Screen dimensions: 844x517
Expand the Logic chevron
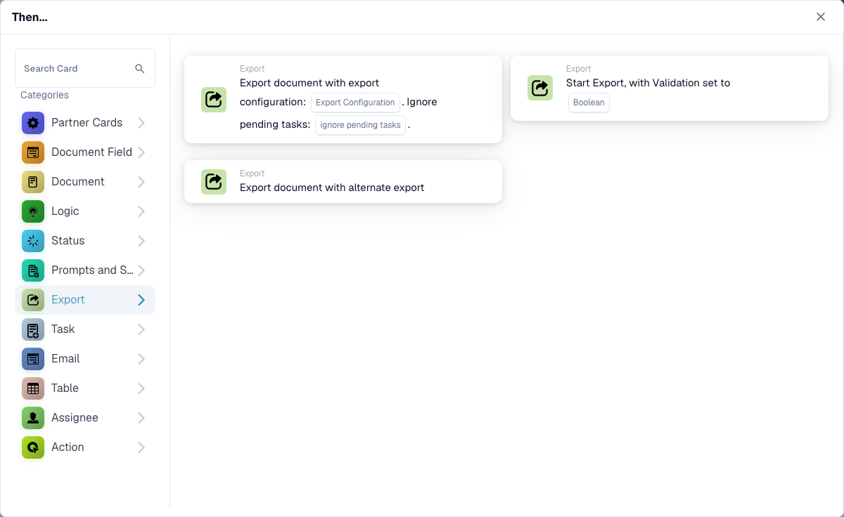pyautogui.click(x=141, y=211)
